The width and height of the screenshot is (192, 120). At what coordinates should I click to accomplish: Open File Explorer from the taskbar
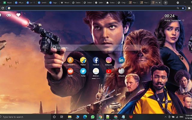click(x=70, y=117)
